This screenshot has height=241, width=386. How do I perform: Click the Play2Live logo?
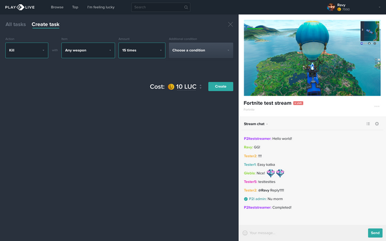coord(20,7)
